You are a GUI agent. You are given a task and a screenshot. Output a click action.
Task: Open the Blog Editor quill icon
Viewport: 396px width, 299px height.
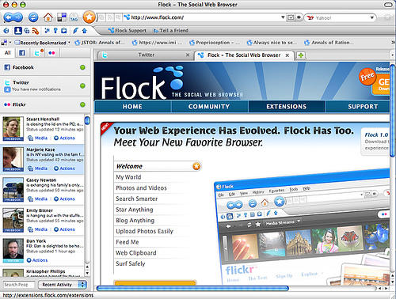[x=75, y=31]
